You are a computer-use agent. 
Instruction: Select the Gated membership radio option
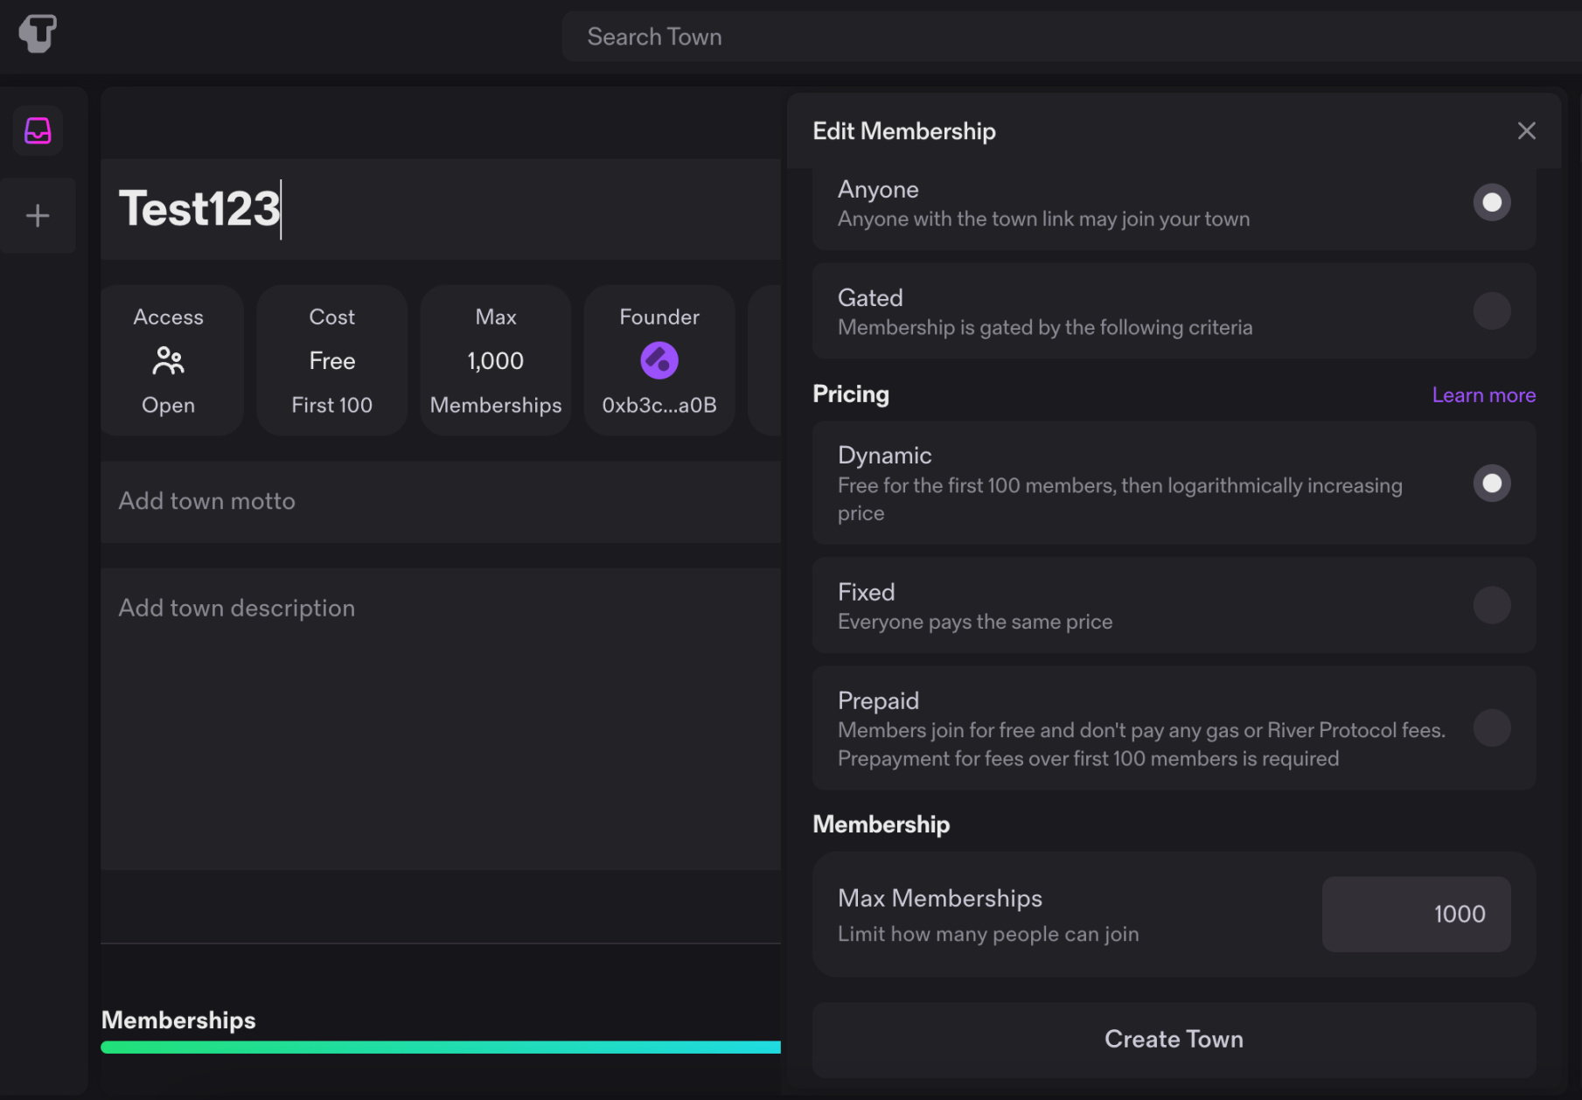pyautogui.click(x=1491, y=311)
